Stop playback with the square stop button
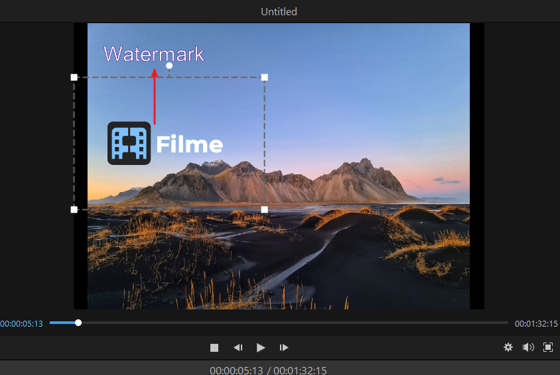Image resolution: width=560 pixels, height=375 pixels. click(214, 348)
